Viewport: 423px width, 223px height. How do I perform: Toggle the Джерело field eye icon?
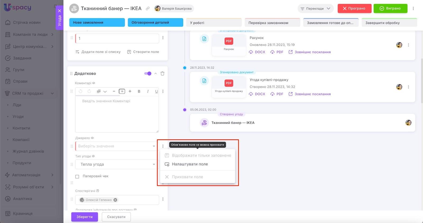92,138
